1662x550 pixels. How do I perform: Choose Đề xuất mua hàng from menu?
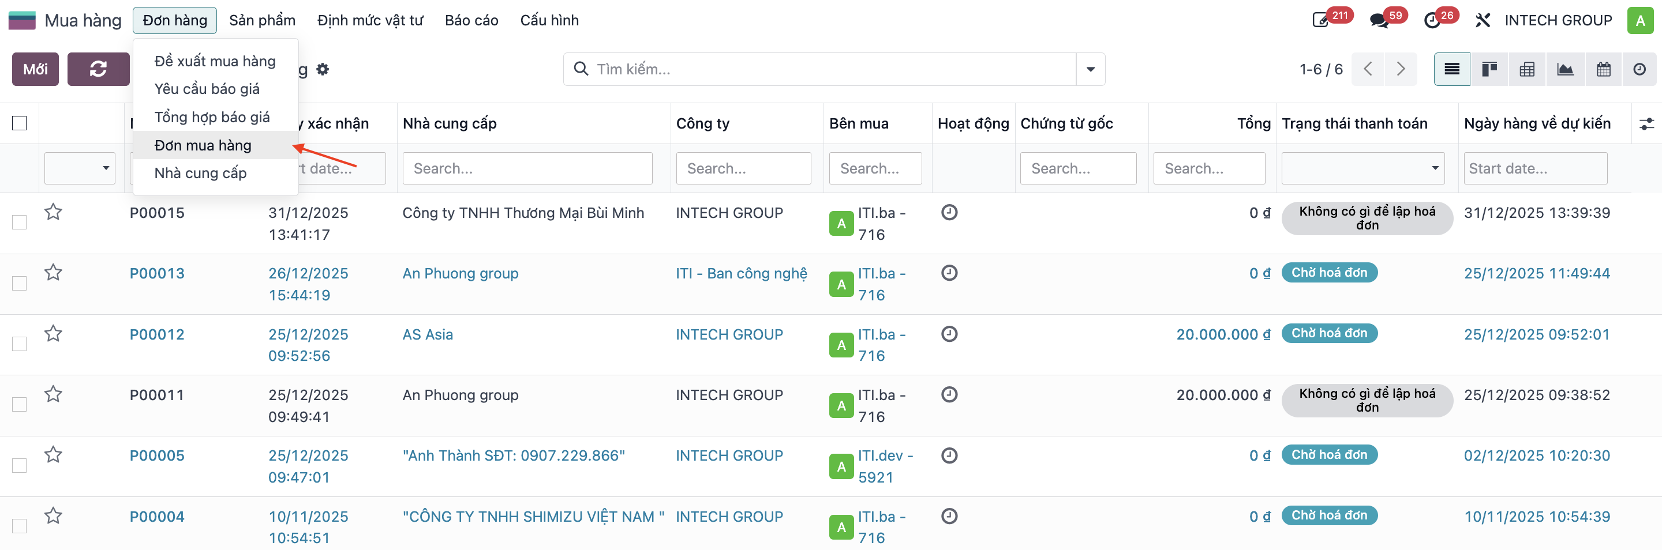[x=215, y=61]
